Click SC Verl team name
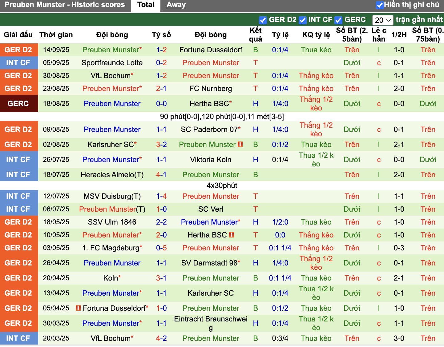444x347 pixels. click(211, 209)
